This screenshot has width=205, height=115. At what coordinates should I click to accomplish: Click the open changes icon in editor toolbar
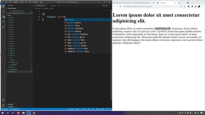pos(104,5)
